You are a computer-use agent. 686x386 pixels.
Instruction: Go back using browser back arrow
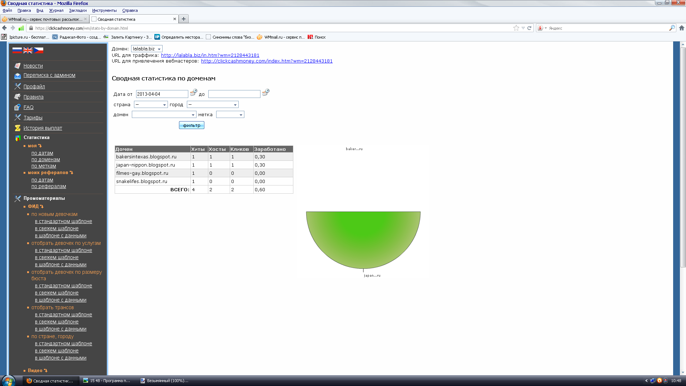pos(4,28)
